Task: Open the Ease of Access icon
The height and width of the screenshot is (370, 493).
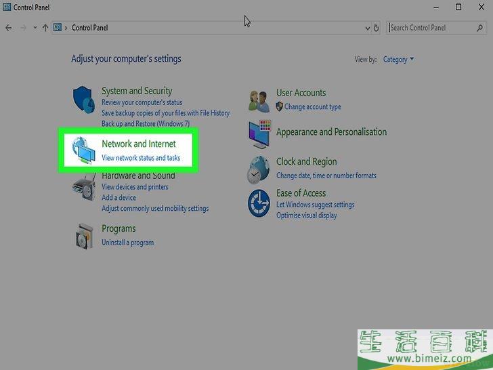Action: coord(259,201)
